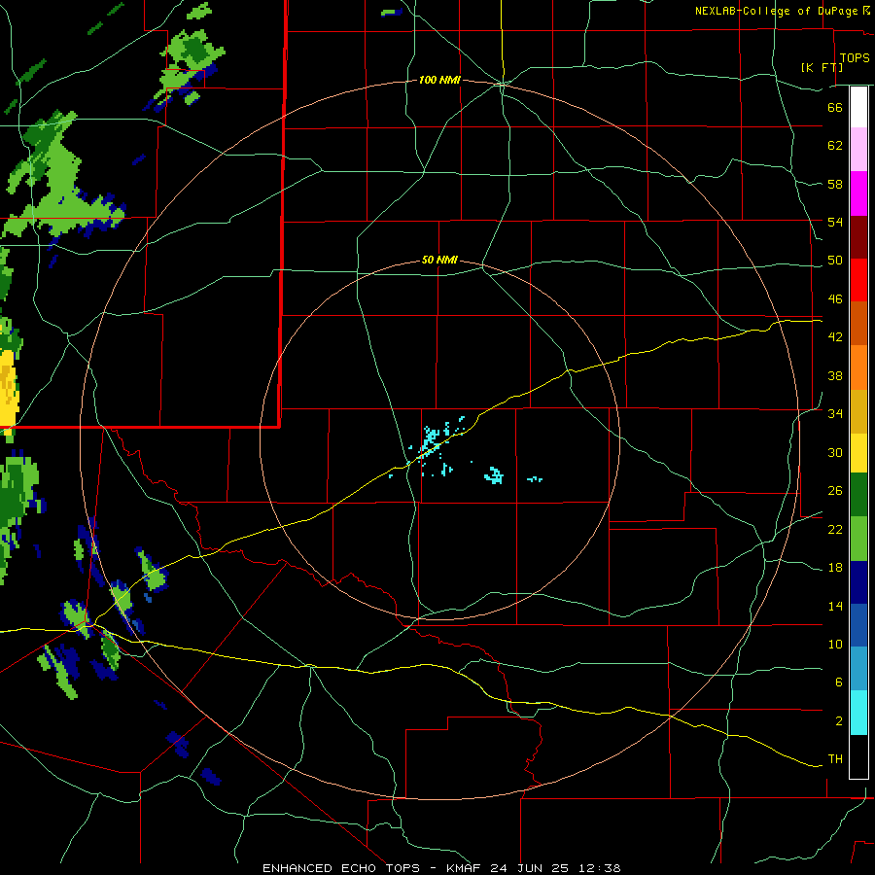
Task: Click the dark red legend swatch
Action: (858, 237)
